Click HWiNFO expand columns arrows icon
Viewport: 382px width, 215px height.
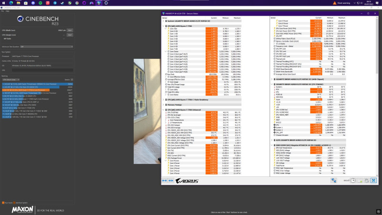coord(164,181)
